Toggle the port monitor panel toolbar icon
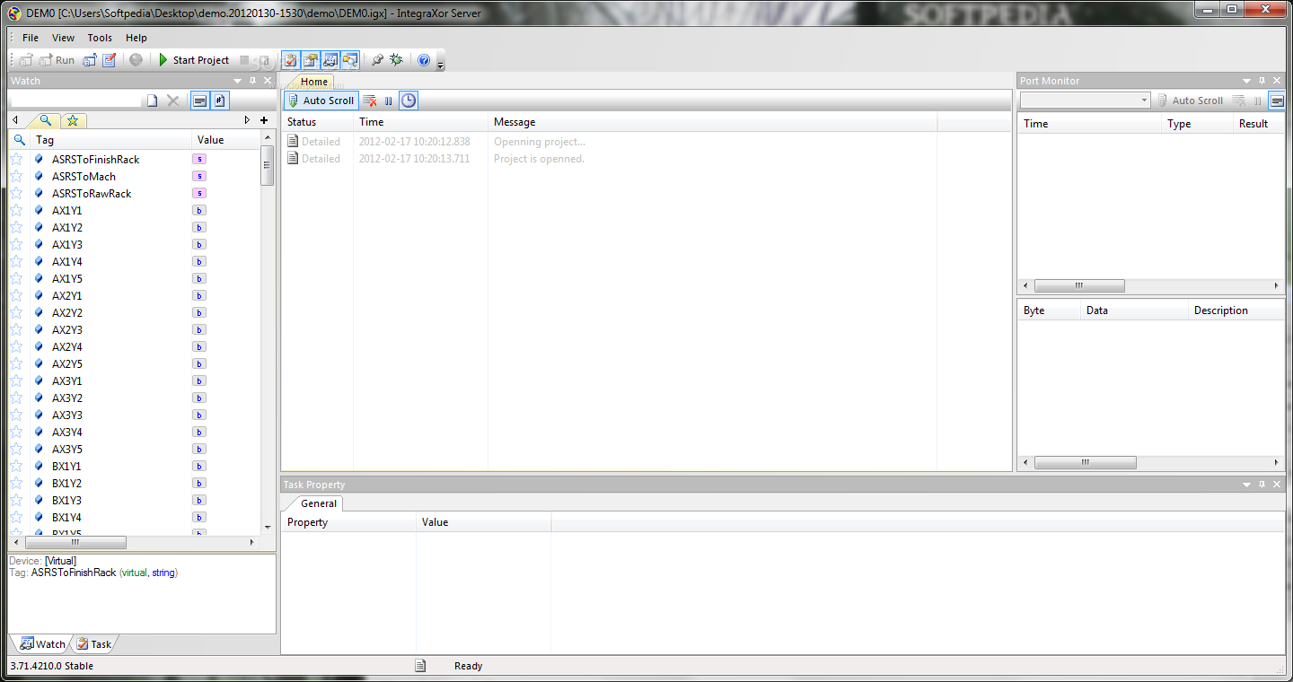This screenshot has width=1293, height=682. click(x=330, y=60)
